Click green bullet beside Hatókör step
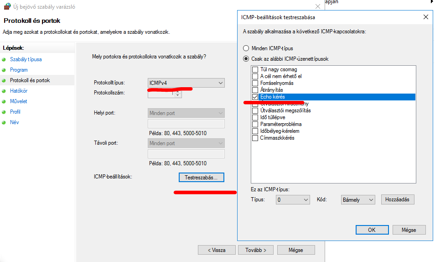435x262 pixels. tap(4, 91)
